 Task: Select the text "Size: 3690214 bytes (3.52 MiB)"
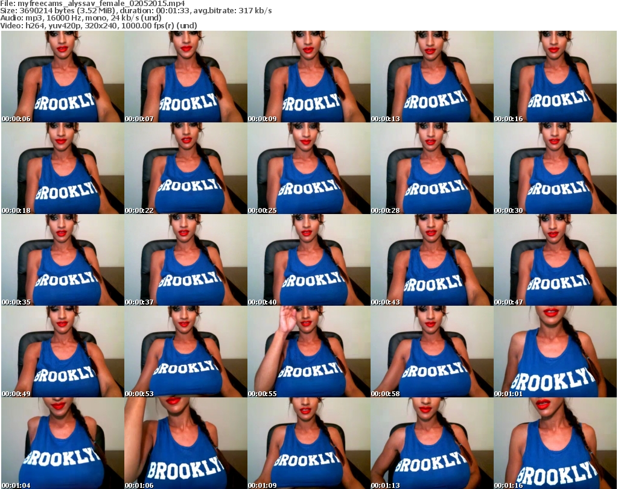(59, 11)
